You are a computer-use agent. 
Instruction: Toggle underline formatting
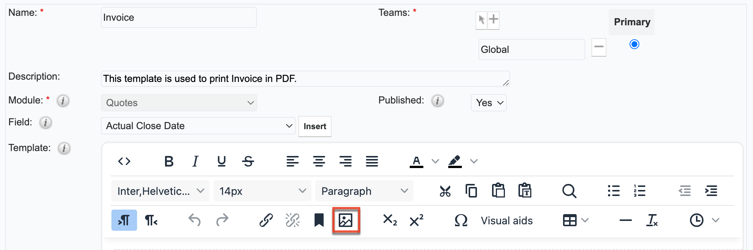click(x=222, y=161)
